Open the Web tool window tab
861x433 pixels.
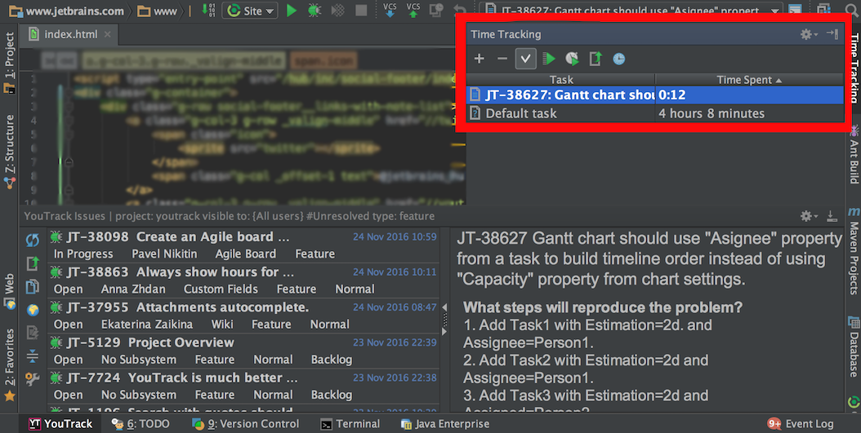pyautogui.click(x=9, y=292)
